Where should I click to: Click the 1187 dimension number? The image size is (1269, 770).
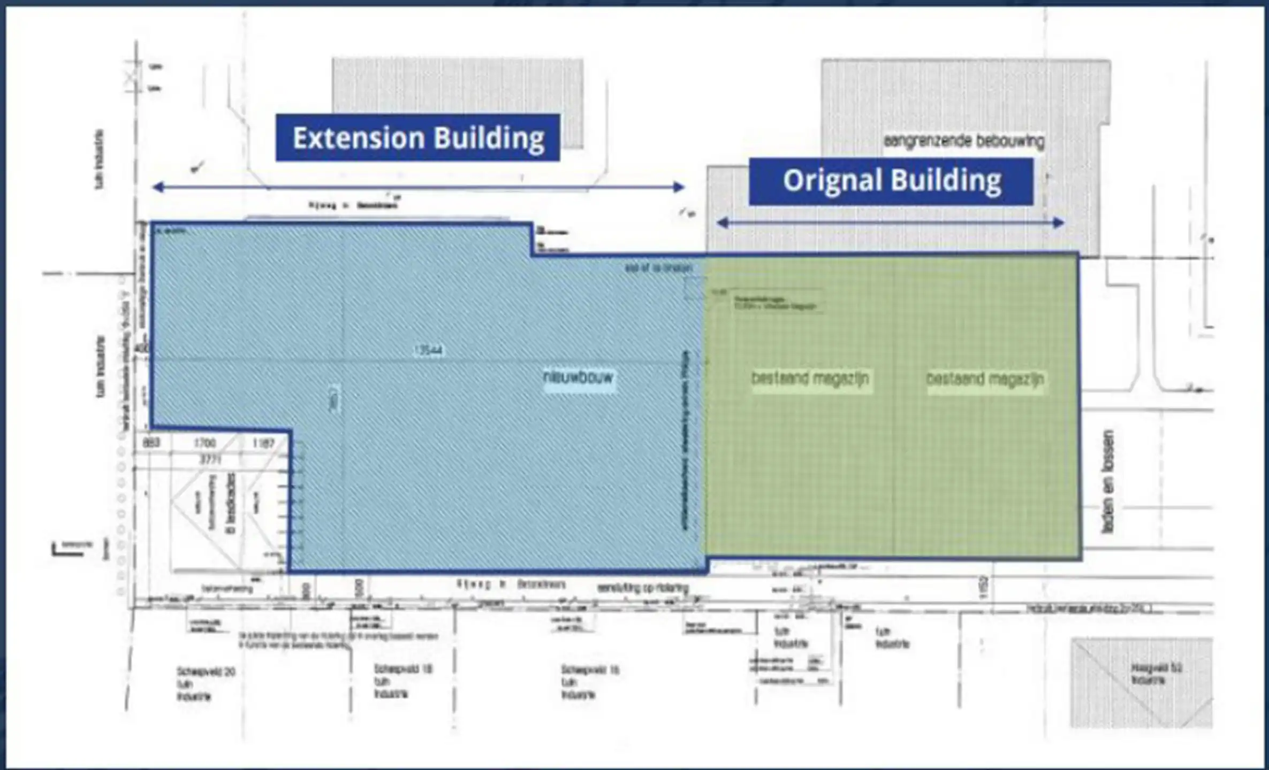pos(263,443)
